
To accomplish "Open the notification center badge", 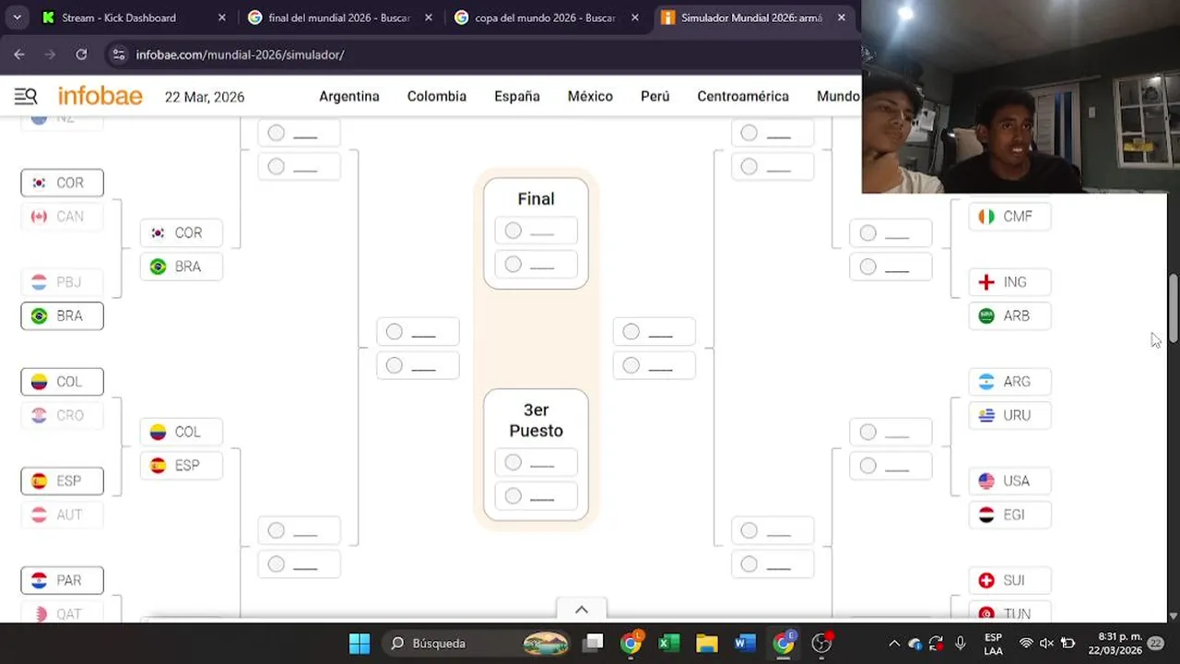I will click(1157, 644).
